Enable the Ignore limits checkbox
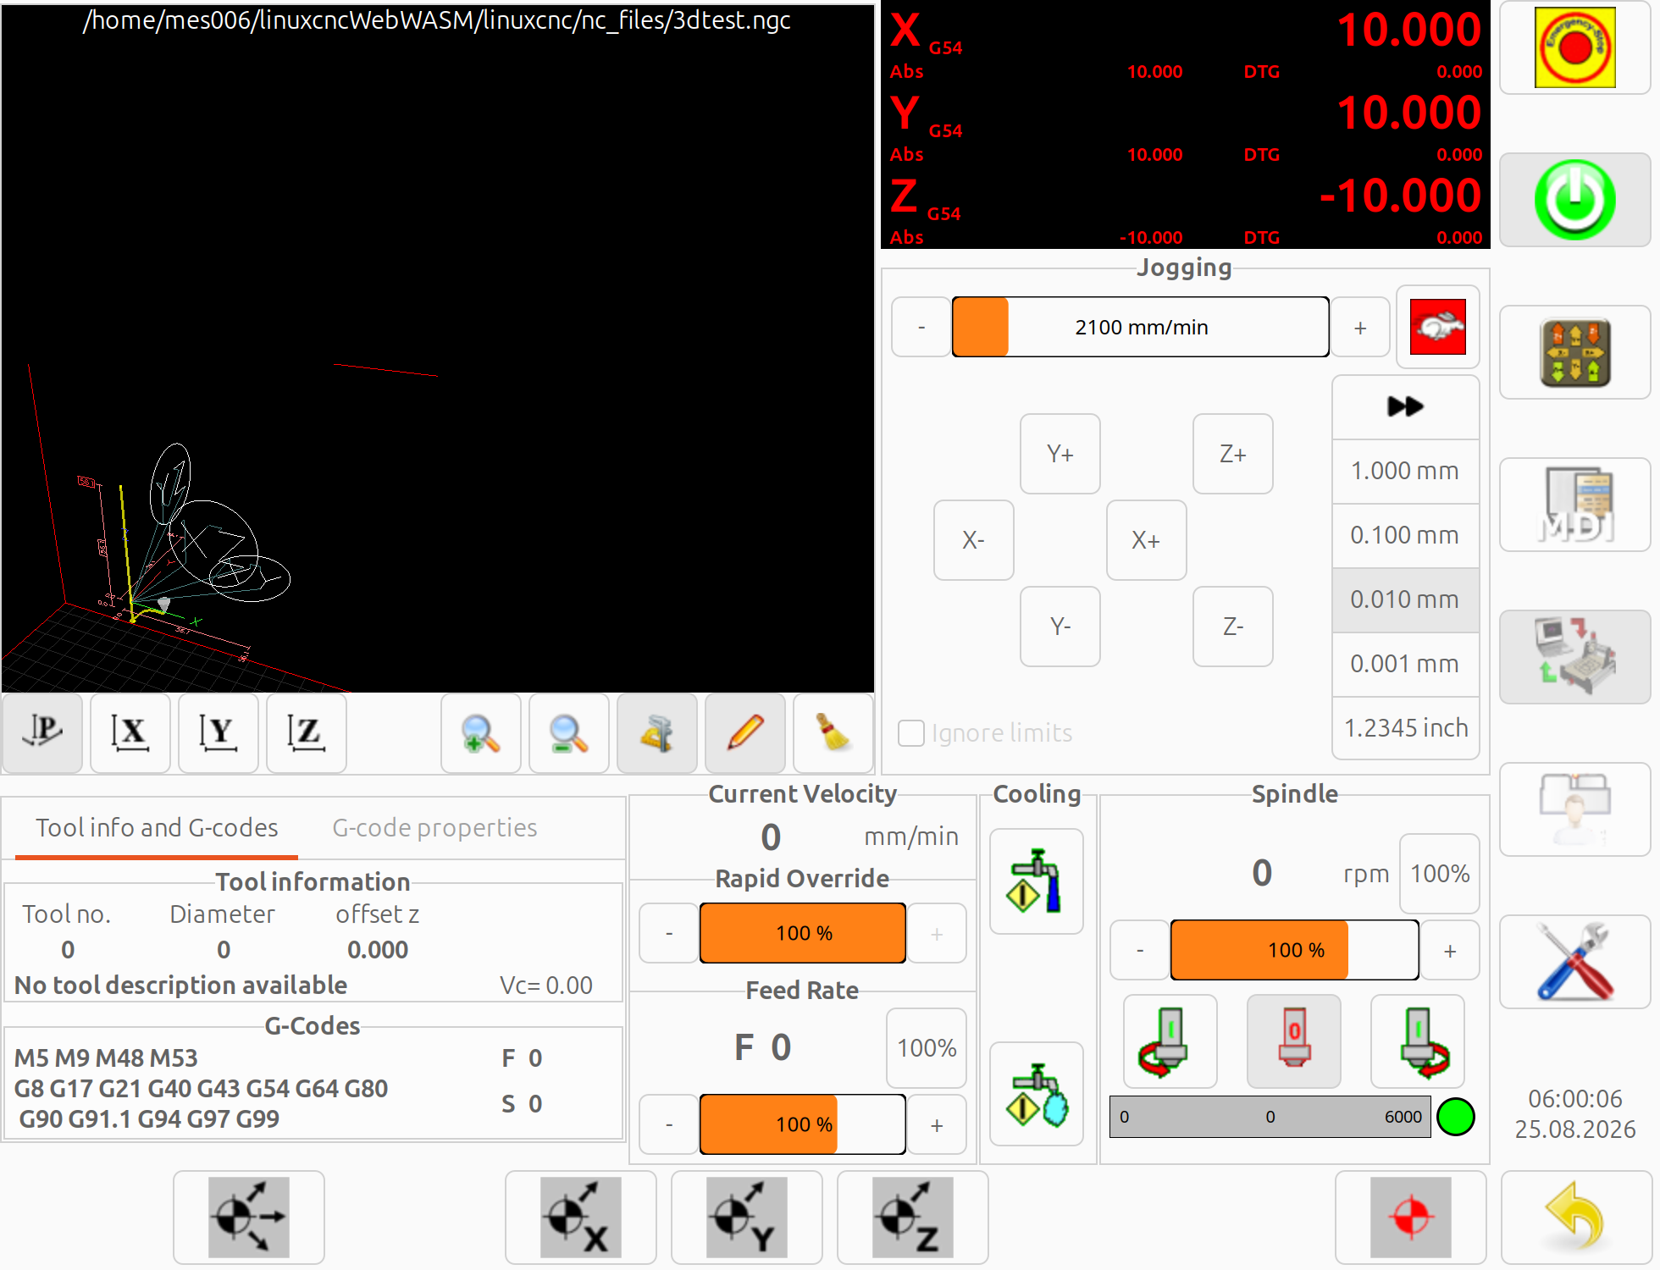 click(911, 733)
